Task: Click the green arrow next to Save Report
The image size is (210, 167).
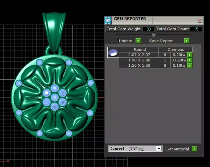Action: tap(186, 41)
